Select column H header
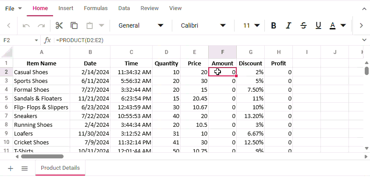Image resolution: width=370 pixels, height=179 pixels. [279, 52]
